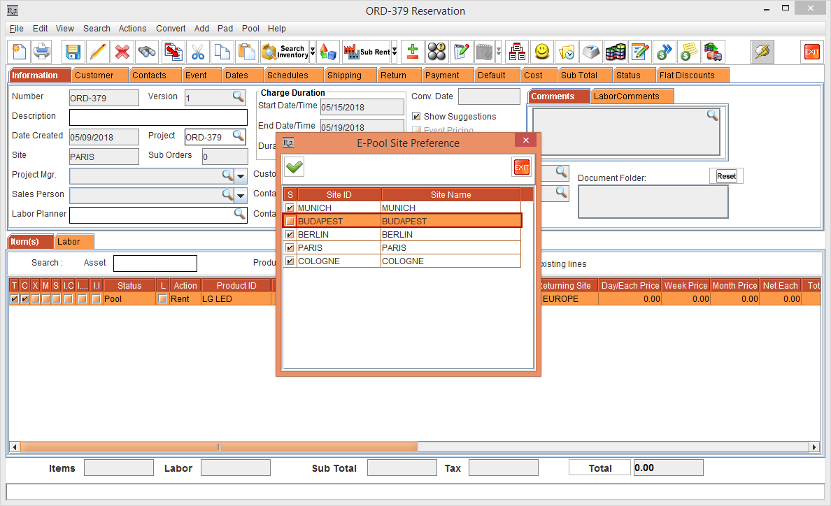Toggle the Show Suggestions checkbox
Screen dimensions: 831x506
pyautogui.click(x=416, y=117)
